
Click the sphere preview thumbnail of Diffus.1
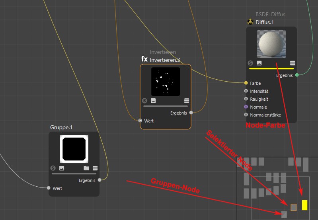click(271, 44)
